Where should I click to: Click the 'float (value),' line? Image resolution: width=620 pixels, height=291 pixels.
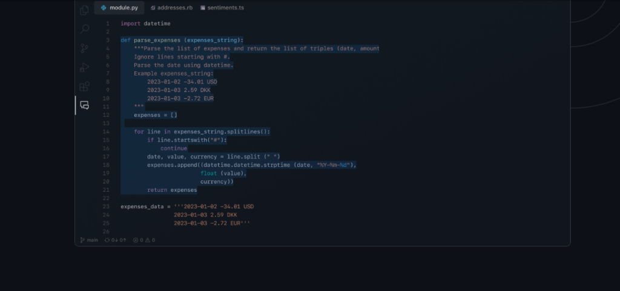pos(223,174)
